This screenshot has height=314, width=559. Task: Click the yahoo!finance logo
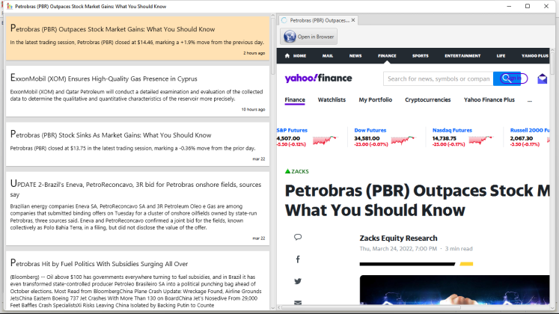coord(318,78)
